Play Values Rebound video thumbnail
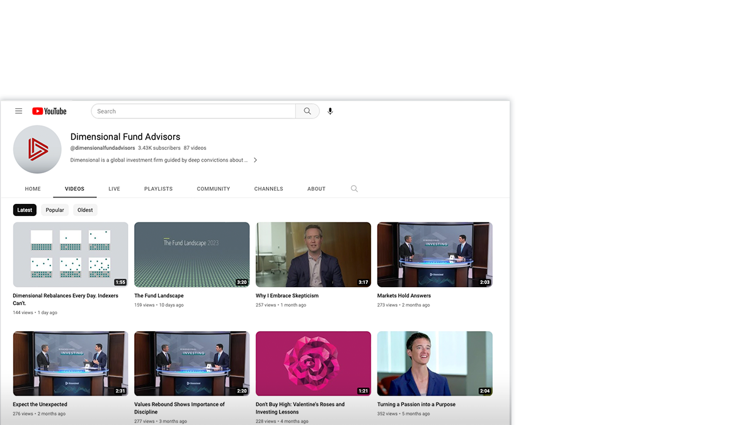Image resolution: width=756 pixels, height=425 pixels. [x=192, y=364]
